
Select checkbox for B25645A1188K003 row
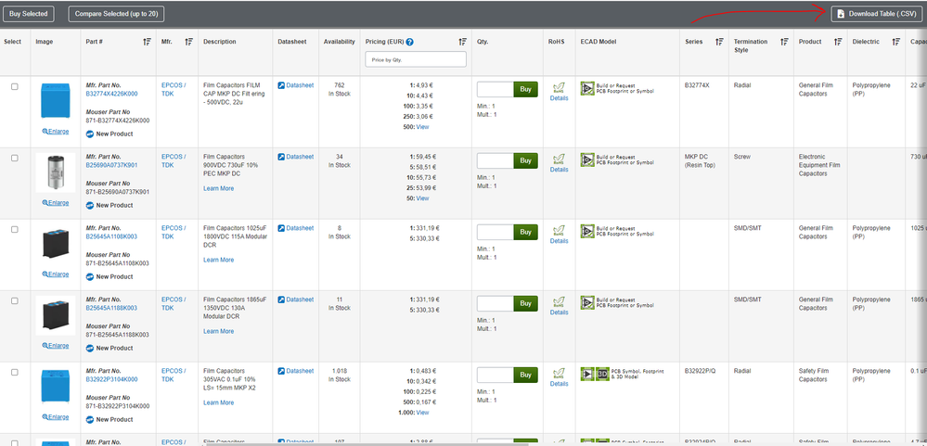[x=15, y=300]
